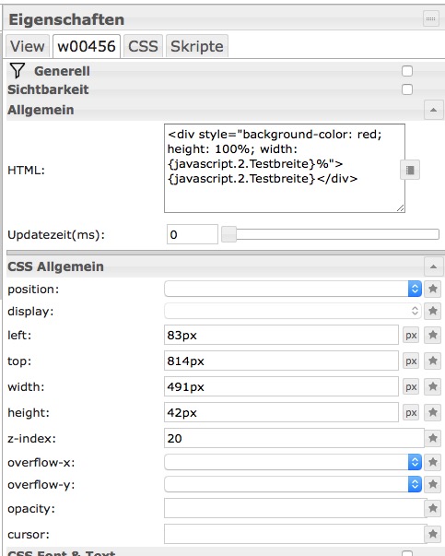Click the star icon beside position
This screenshot has height=556, width=445.
tap(433, 289)
